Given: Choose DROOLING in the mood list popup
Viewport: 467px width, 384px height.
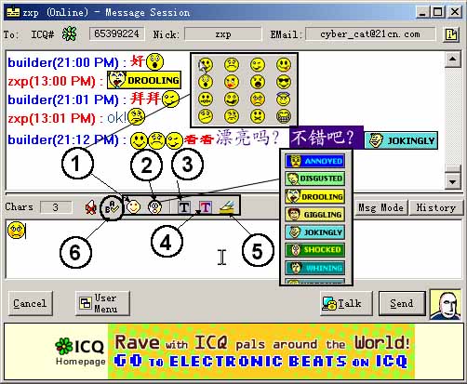Looking at the screenshot, I should coord(314,196).
